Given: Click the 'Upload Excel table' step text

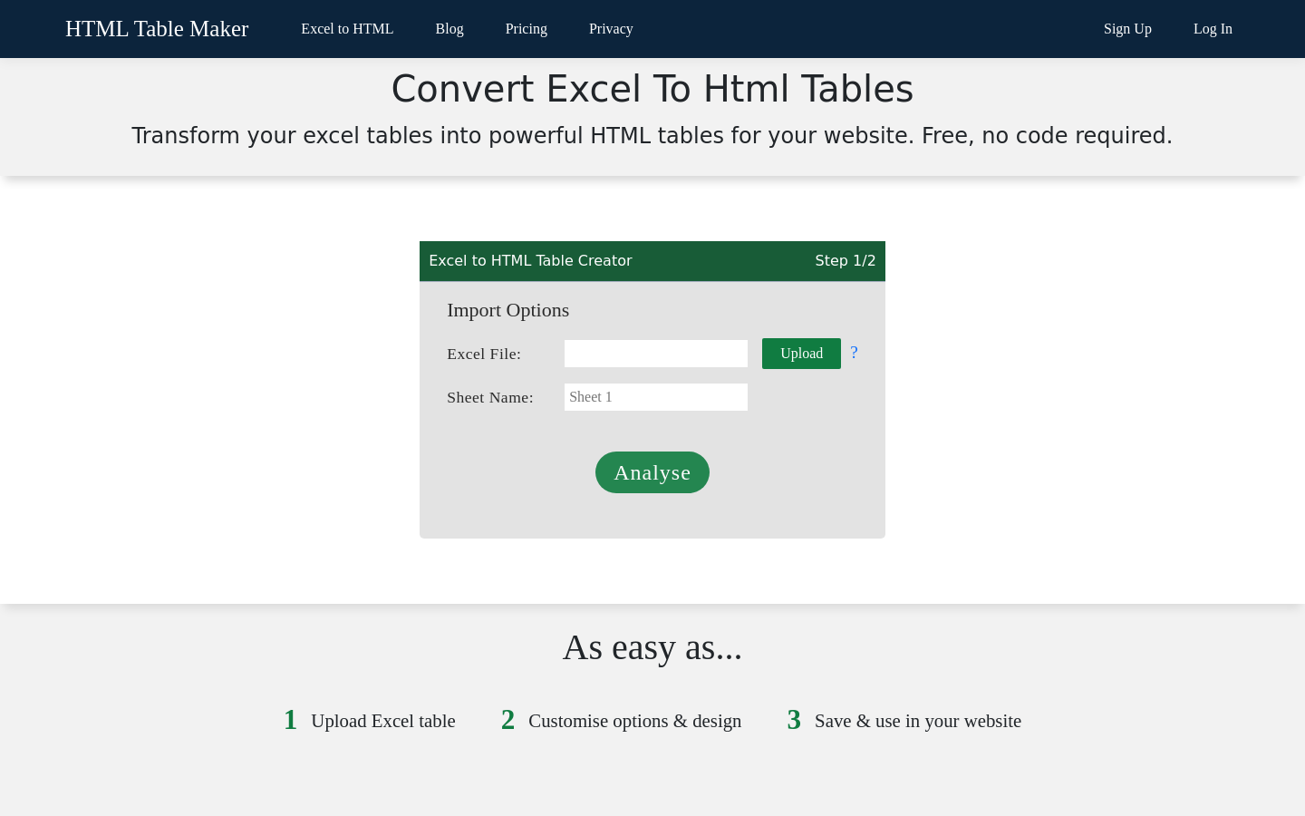Looking at the screenshot, I should 383,721.
